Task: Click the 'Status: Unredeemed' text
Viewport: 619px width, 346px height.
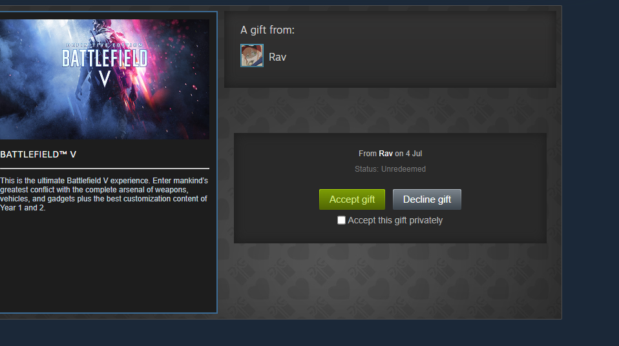Action: click(390, 169)
